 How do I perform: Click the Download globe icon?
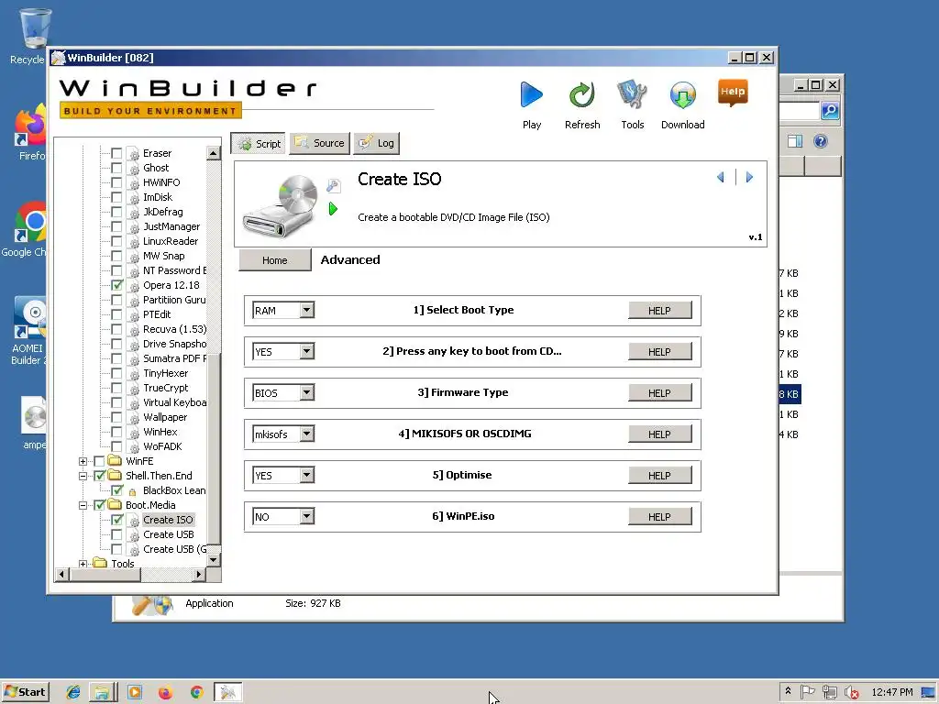coord(682,94)
